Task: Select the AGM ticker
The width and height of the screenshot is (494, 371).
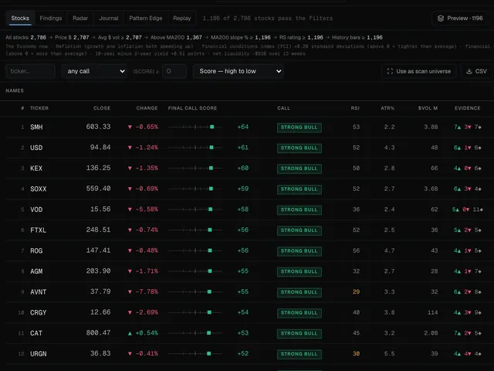Action: (36, 271)
